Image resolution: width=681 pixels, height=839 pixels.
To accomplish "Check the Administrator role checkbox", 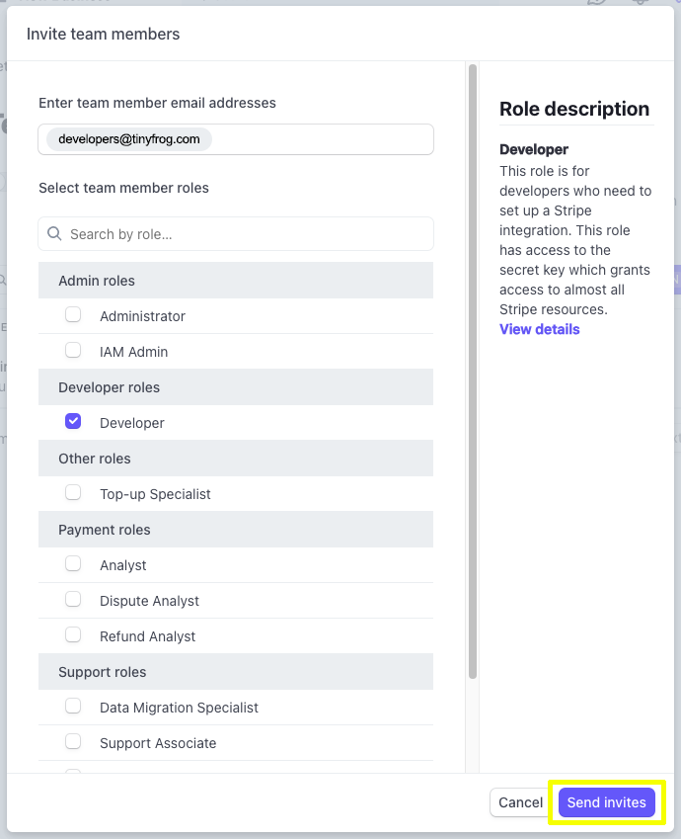I will click(73, 315).
